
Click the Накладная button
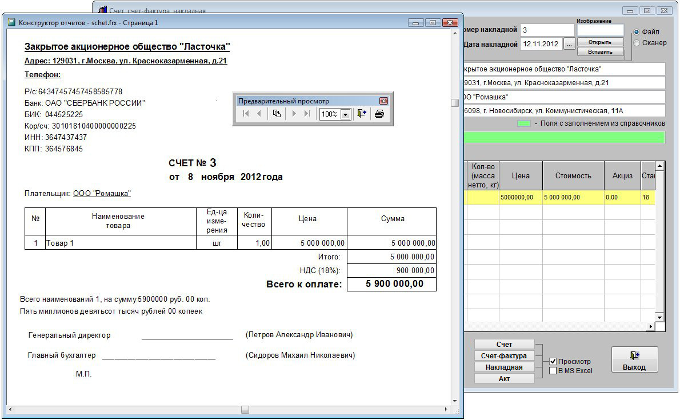(504, 367)
